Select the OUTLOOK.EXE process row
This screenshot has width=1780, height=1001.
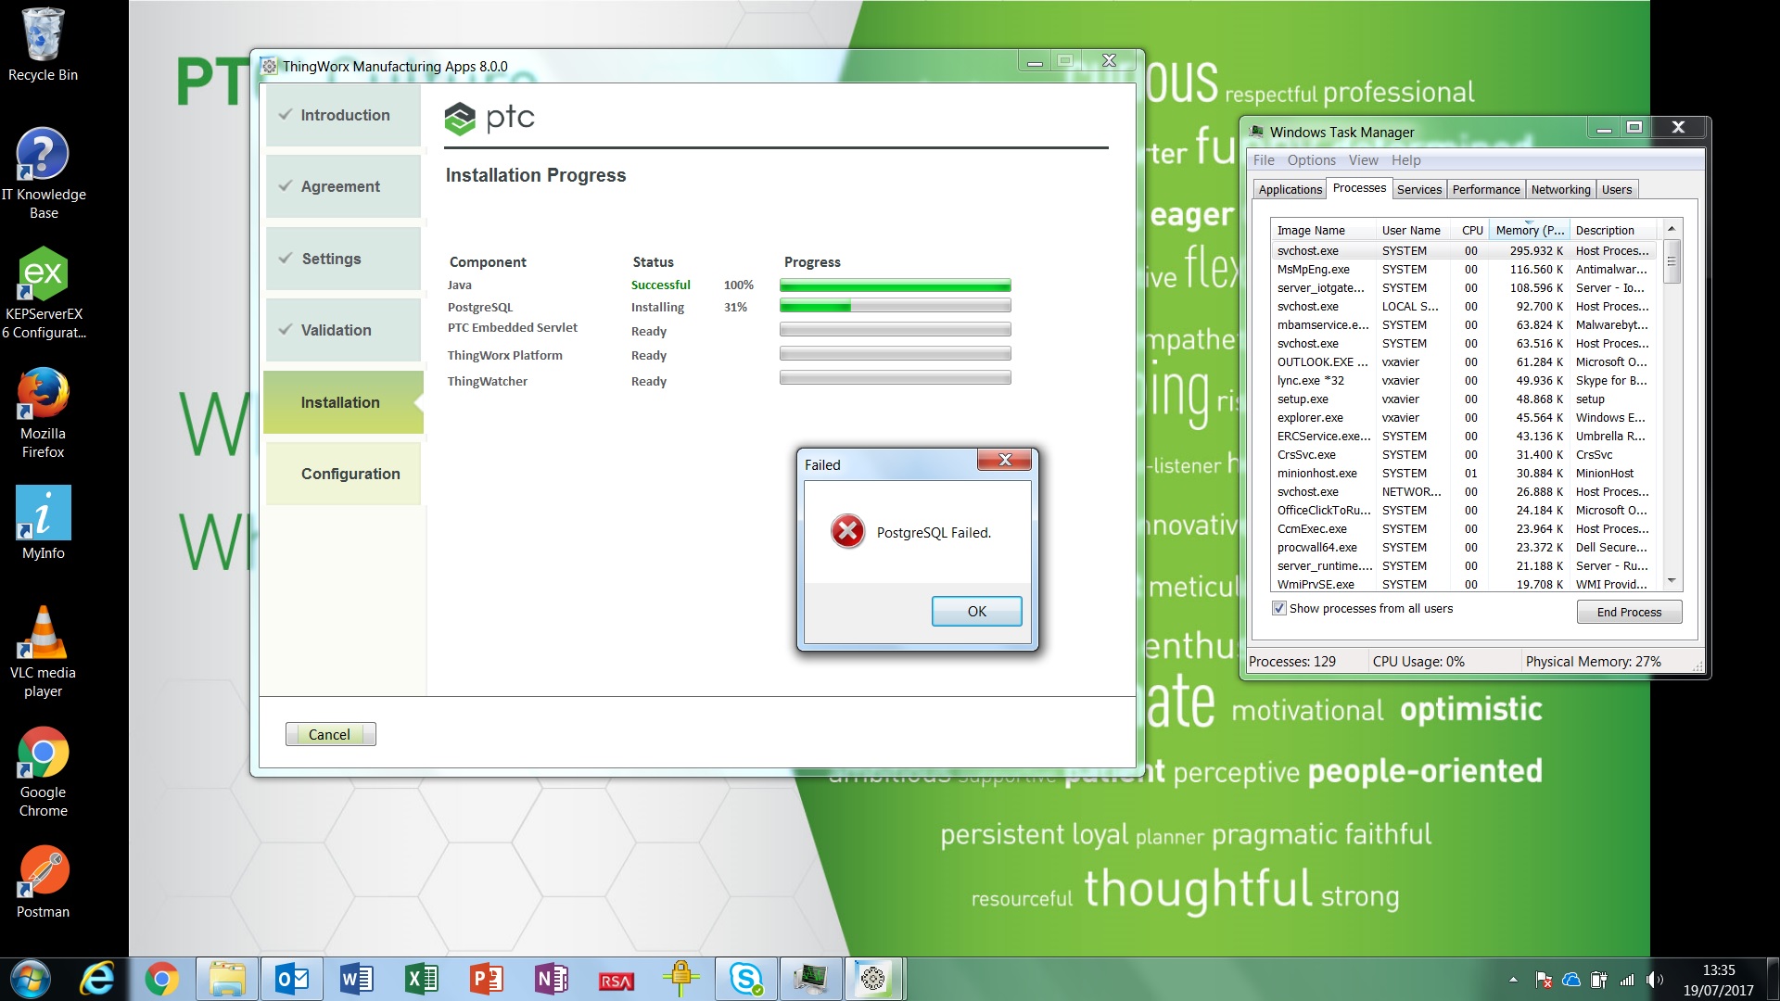[1463, 362]
